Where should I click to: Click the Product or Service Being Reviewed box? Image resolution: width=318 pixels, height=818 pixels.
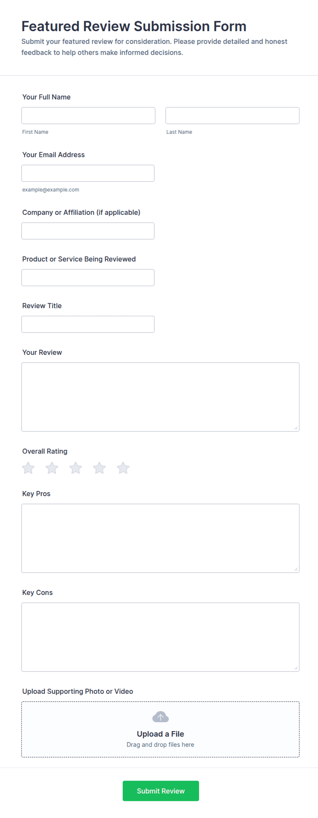coord(88,277)
